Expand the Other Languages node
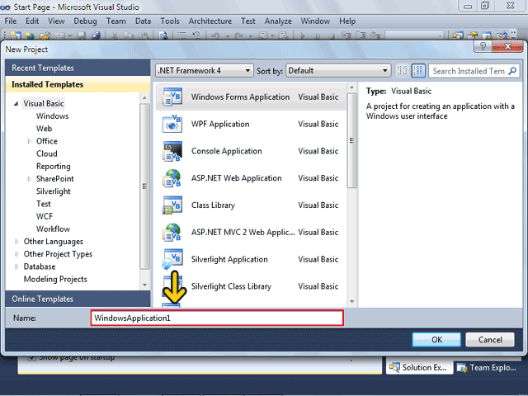 [x=16, y=242]
